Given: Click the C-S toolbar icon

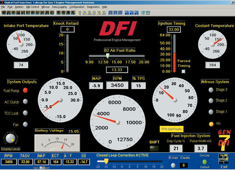Looking at the screenshot, I should click(59, 13).
